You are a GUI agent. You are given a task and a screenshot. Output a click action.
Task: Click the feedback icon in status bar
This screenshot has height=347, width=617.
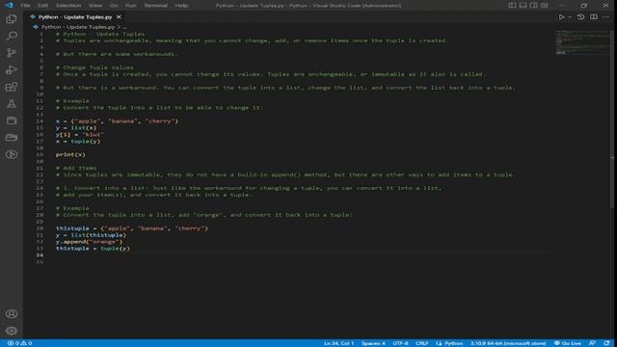tap(592, 343)
